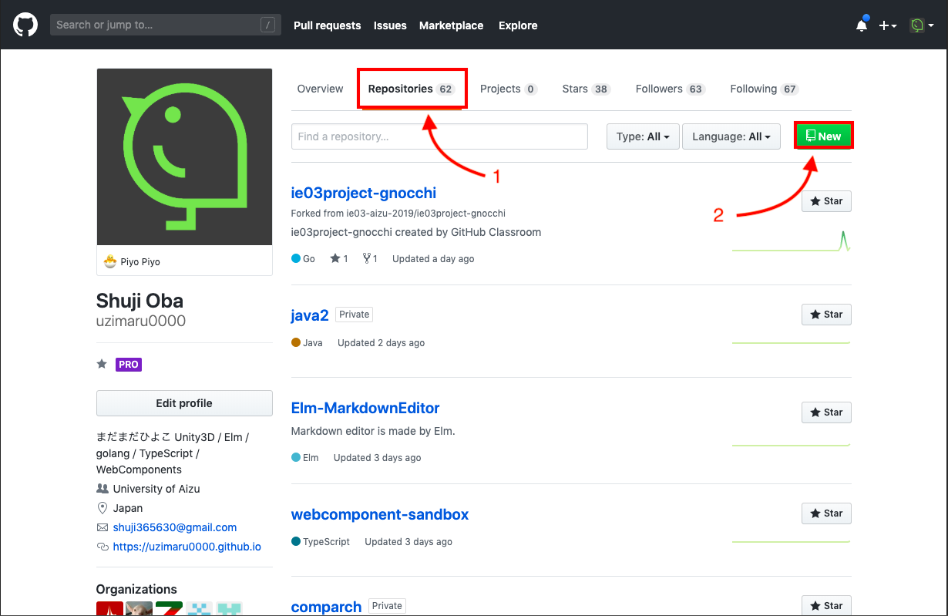Expand the Language: All dropdown
This screenshot has height=616, width=948.
(x=731, y=136)
